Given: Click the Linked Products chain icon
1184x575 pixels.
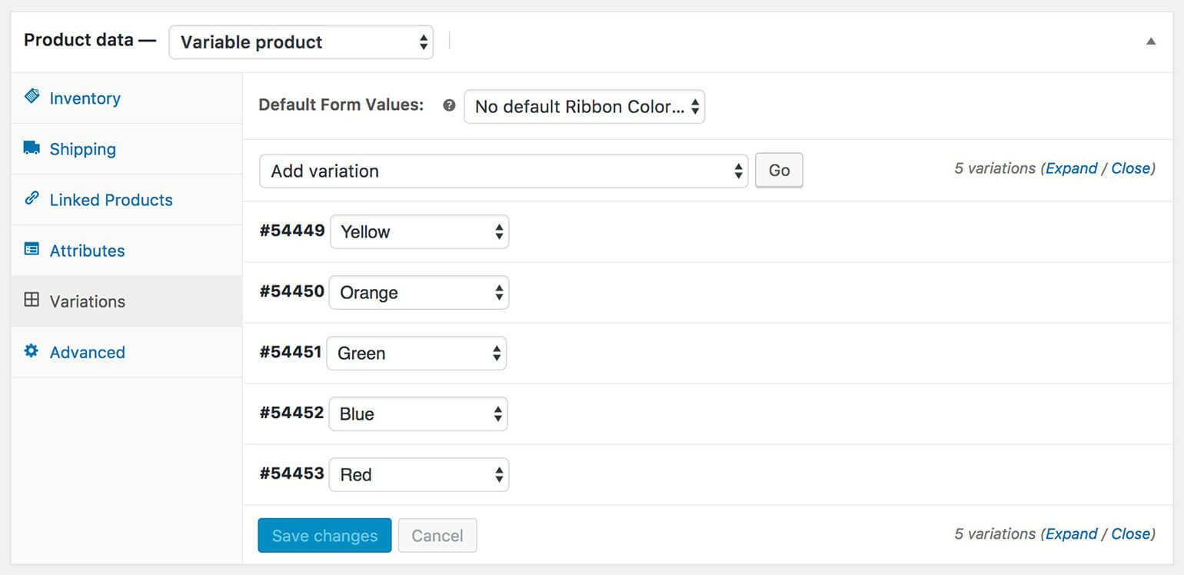Looking at the screenshot, I should [31, 199].
